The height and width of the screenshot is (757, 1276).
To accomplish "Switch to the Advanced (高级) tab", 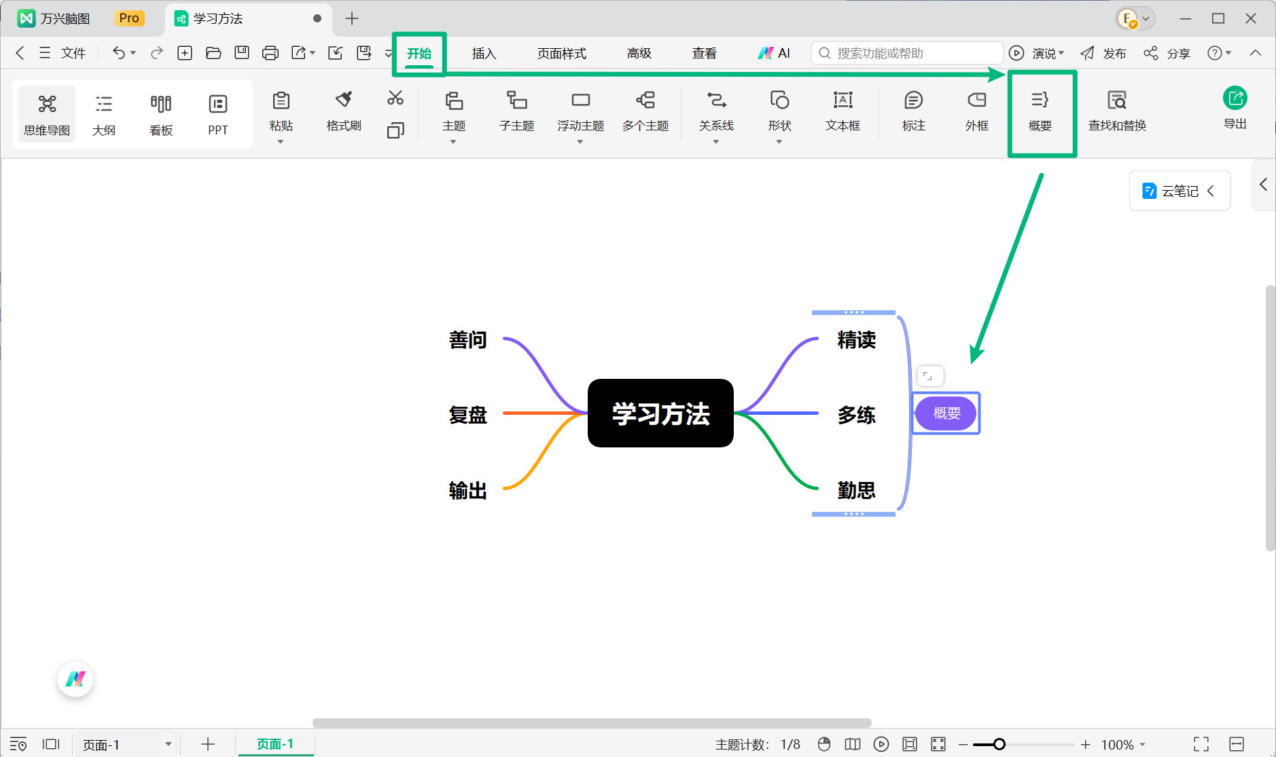I will pyautogui.click(x=639, y=53).
